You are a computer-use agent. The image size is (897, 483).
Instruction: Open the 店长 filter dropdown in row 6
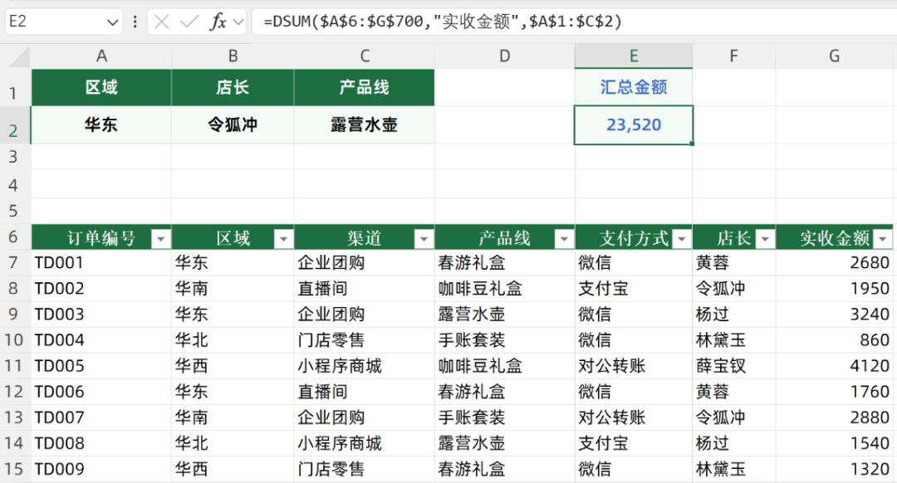765,239
